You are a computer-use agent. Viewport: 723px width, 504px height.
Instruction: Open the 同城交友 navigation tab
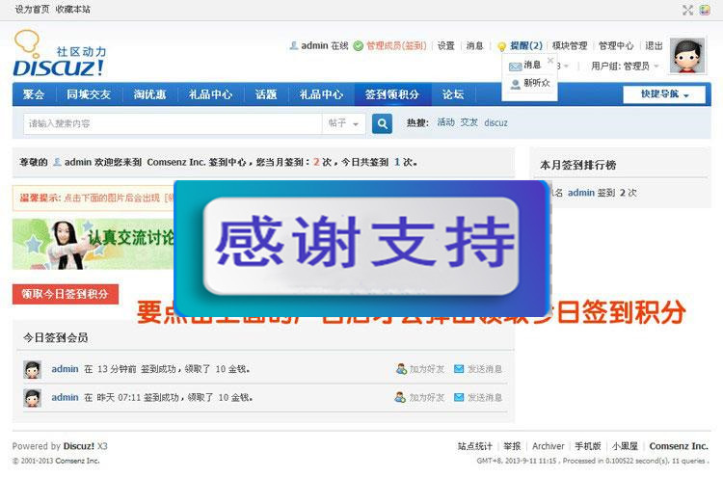pyautogui.click(x=89, y=94)
